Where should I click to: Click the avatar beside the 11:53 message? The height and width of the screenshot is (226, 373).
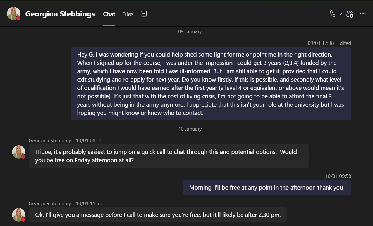19,215
